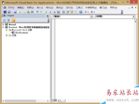The width and height of the screenshot is (139, 104).
Task: Expand the 引用 folder node
Action: (6, 35)
